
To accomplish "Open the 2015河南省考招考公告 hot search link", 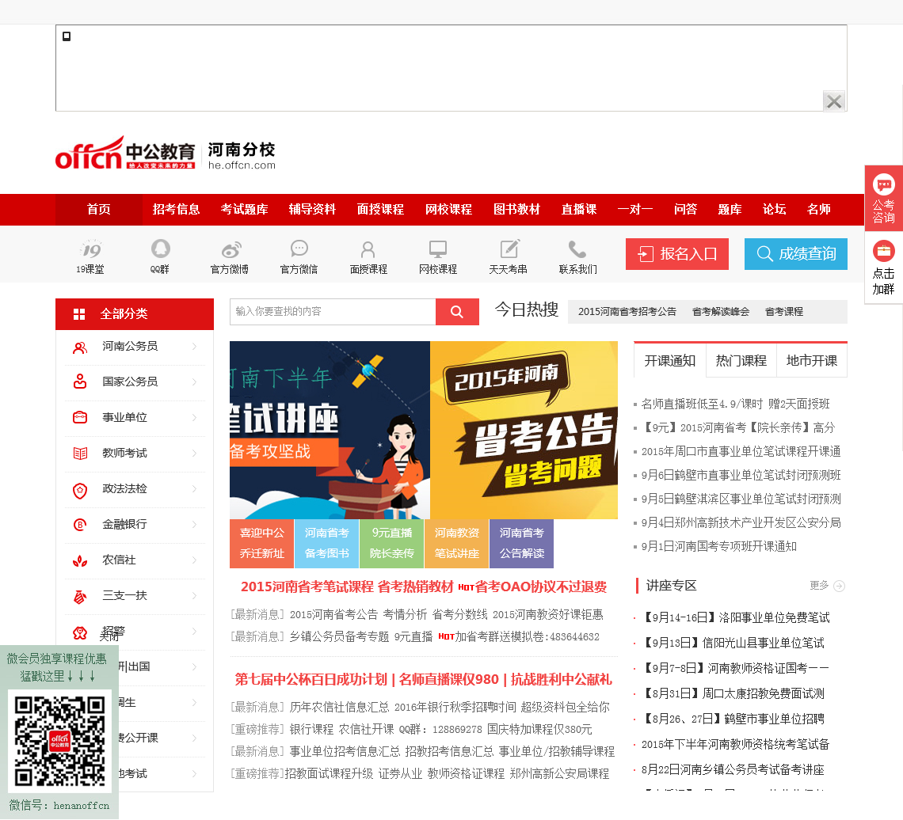I will point(627,312).
